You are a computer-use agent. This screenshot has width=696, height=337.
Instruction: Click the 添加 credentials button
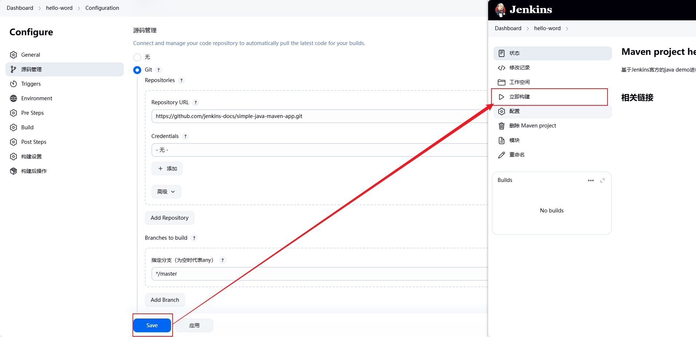[x=167, y=168]
